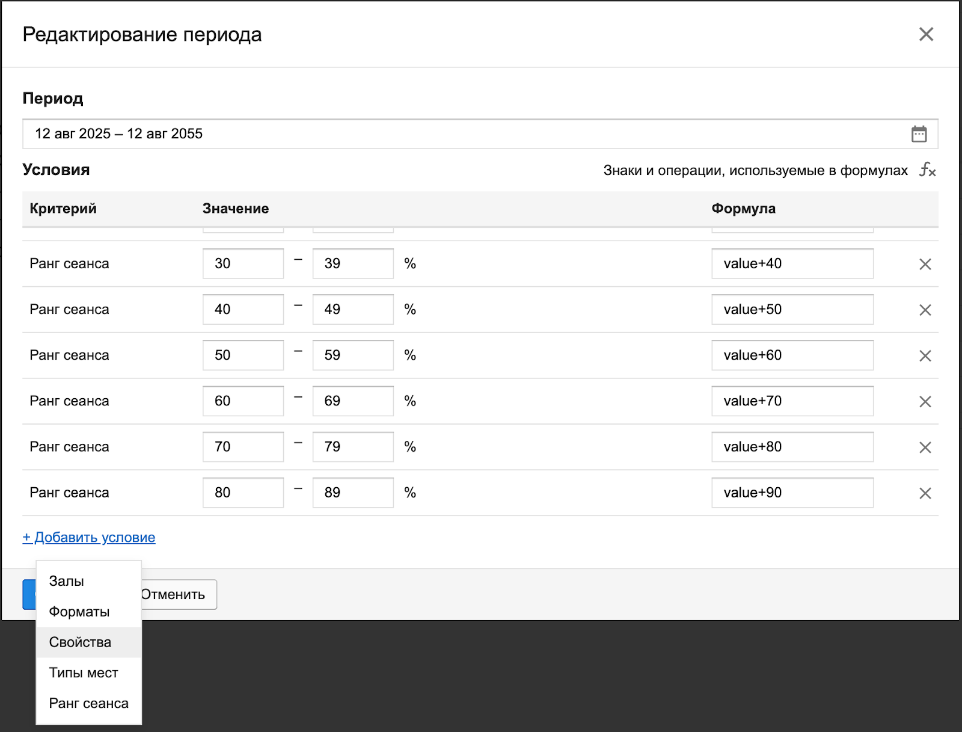This screenshot has height=732, width=962.
Task: Open the period calendar picker icon
Action: 919,134
